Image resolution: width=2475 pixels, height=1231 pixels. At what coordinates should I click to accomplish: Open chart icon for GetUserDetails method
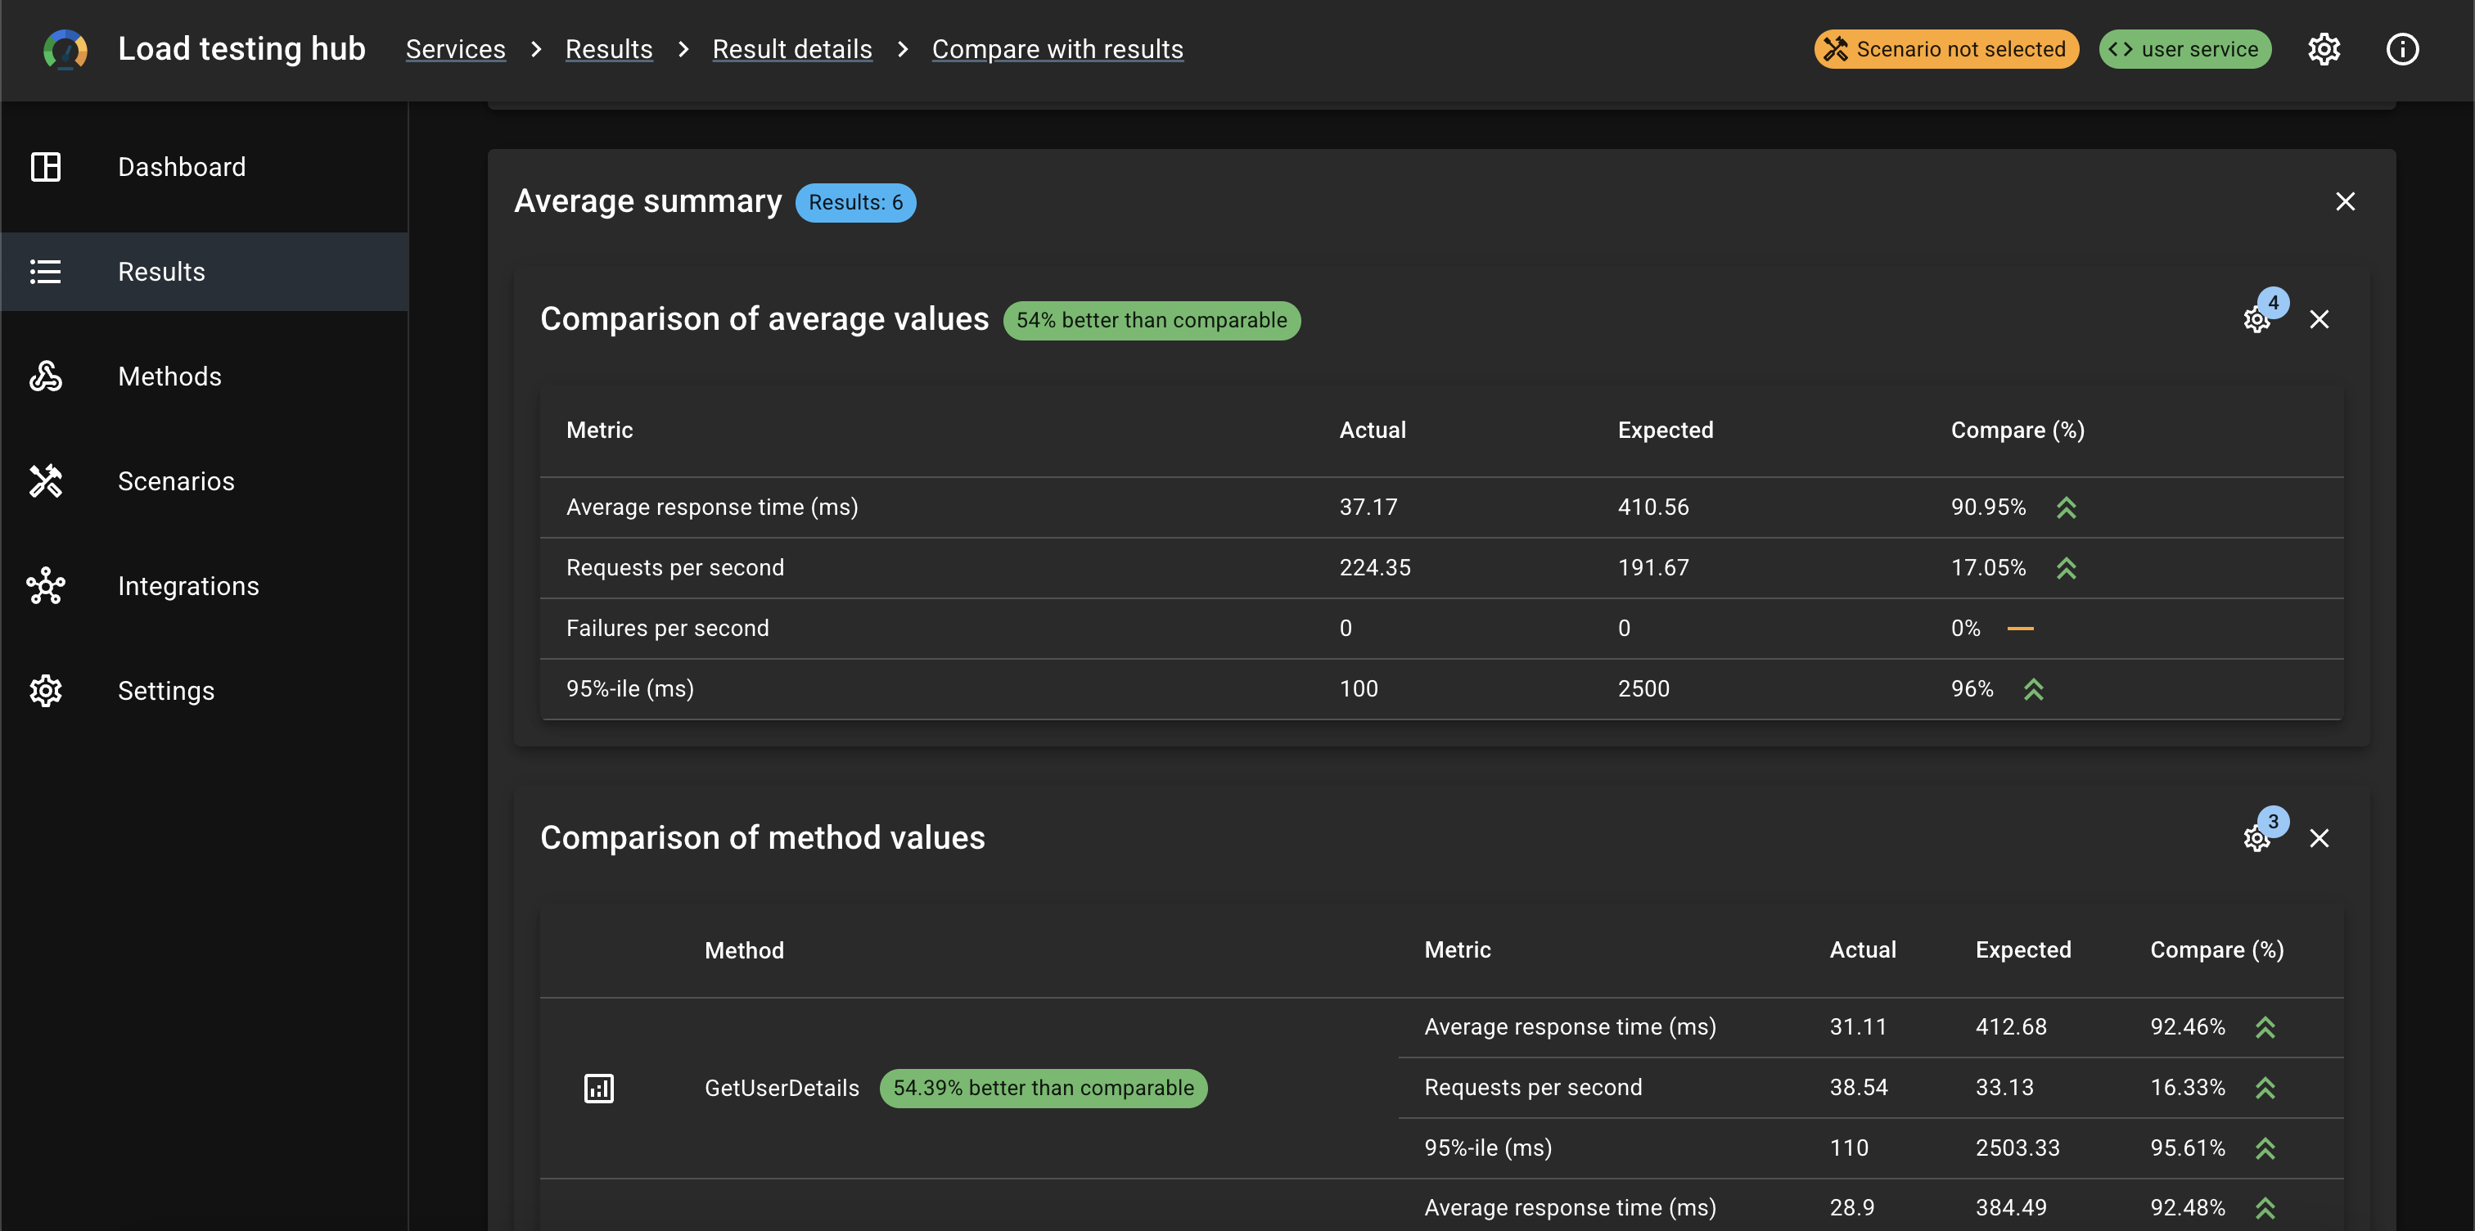[x=598, y=1088]
